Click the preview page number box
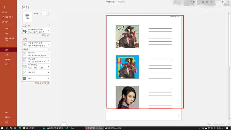 (64, 124)
